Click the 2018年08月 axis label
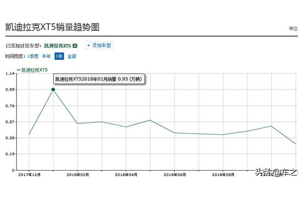 [x=223, y=175]
